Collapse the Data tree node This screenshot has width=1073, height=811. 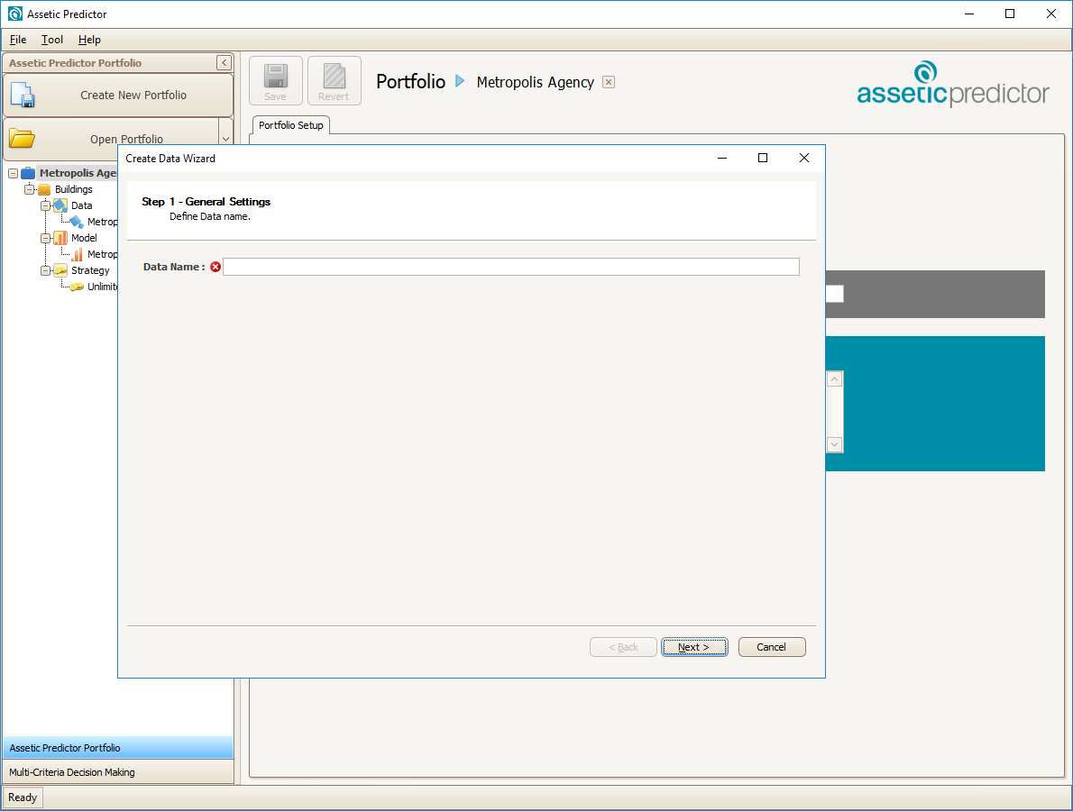click(45, 205)
